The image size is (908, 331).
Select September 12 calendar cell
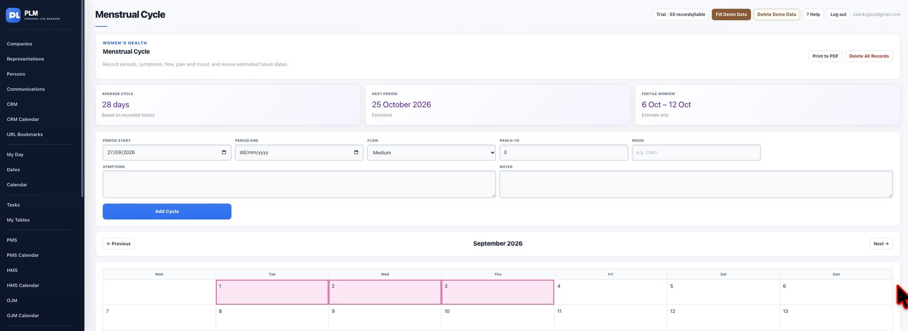tap(724, 317)
